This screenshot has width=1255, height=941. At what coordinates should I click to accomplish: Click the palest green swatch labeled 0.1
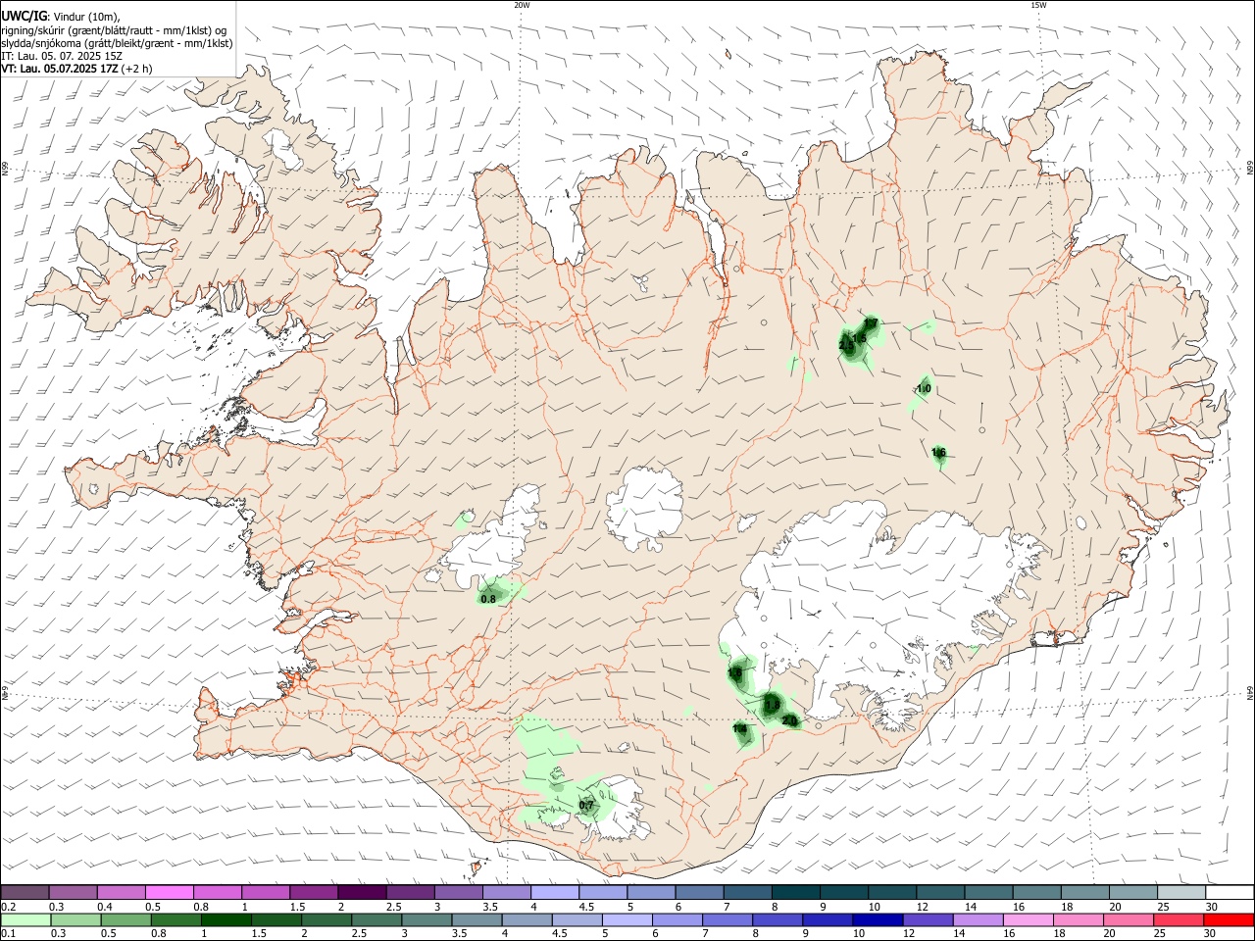point(25,919)
